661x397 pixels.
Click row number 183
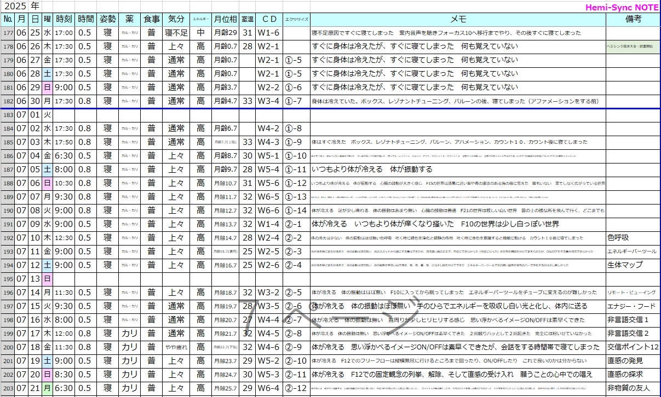click(x=8, y=115)
